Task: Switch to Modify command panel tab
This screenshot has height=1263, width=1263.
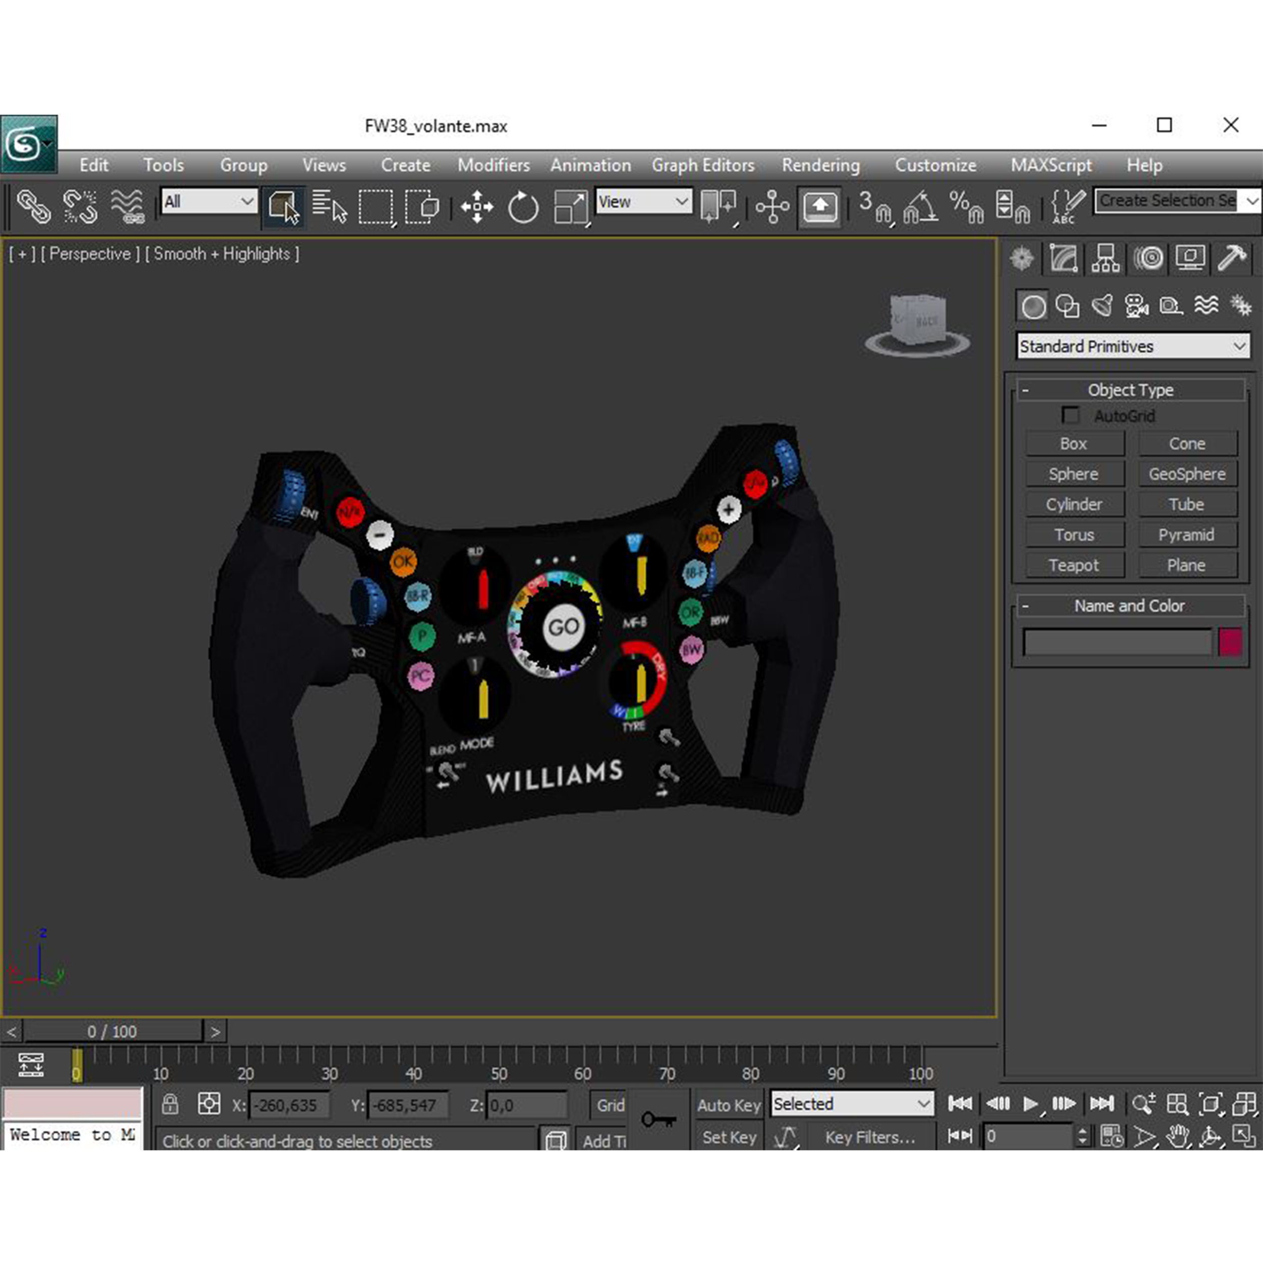Action: pos(1063,258)
